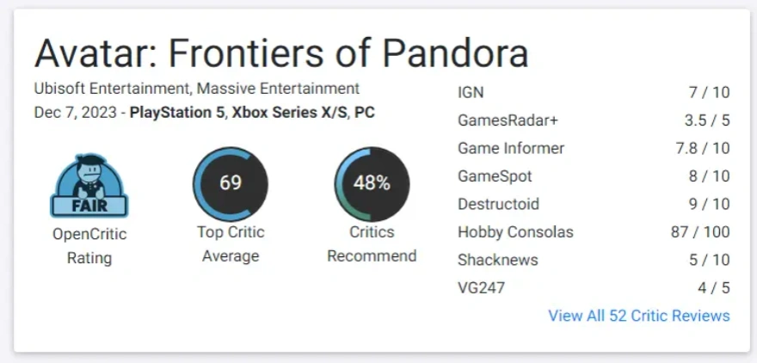
Task: Click the FAIR OpenCritic rating badge icon
Action: pos(89,184)
